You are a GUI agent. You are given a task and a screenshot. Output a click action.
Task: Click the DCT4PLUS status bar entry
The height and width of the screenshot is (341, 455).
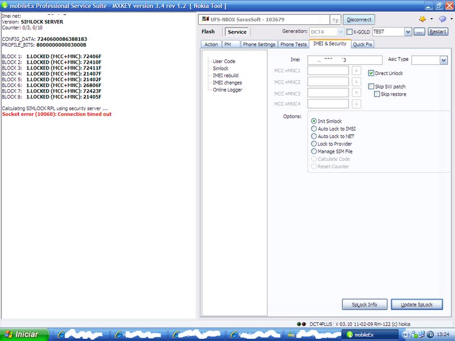tap(320, 324)
